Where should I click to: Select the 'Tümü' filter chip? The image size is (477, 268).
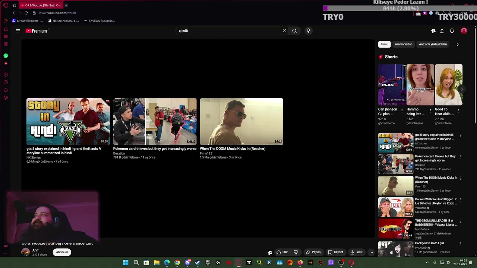coord(384,44)
